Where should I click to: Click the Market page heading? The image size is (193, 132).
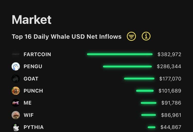(x=32, y=20)
